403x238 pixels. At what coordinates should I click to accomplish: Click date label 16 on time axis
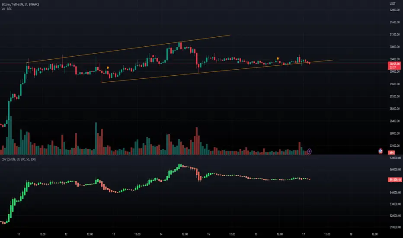256,235
